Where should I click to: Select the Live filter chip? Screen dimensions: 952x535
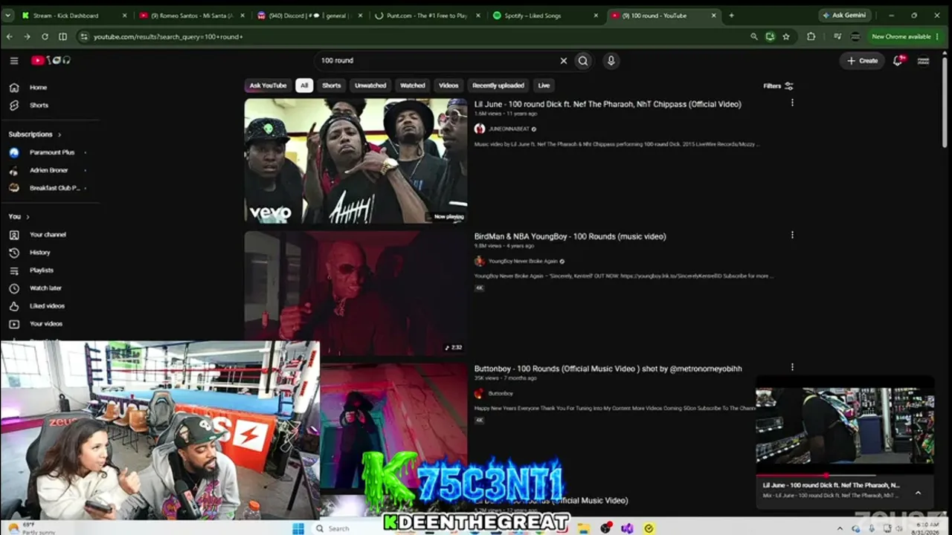point(544,85)
